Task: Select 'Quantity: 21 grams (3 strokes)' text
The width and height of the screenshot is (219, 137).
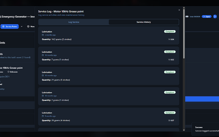Action: coord(56,80)
